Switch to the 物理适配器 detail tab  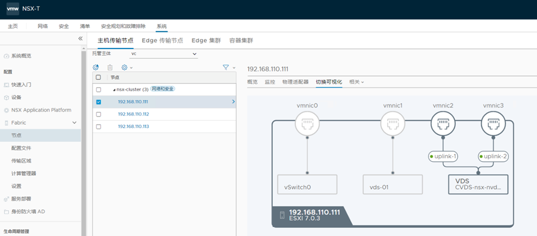(x=295, y=82)
